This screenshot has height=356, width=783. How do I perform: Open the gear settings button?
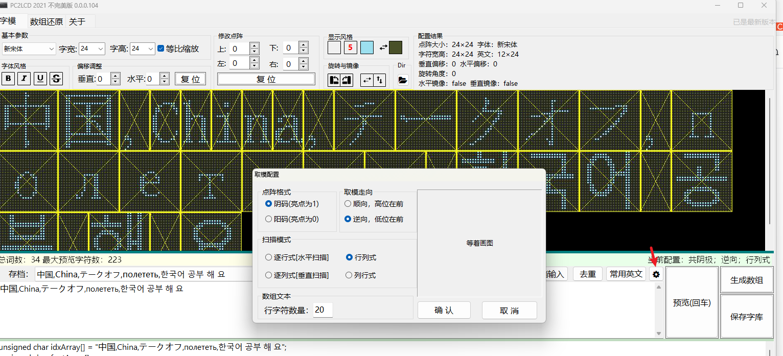coord(656,274)
